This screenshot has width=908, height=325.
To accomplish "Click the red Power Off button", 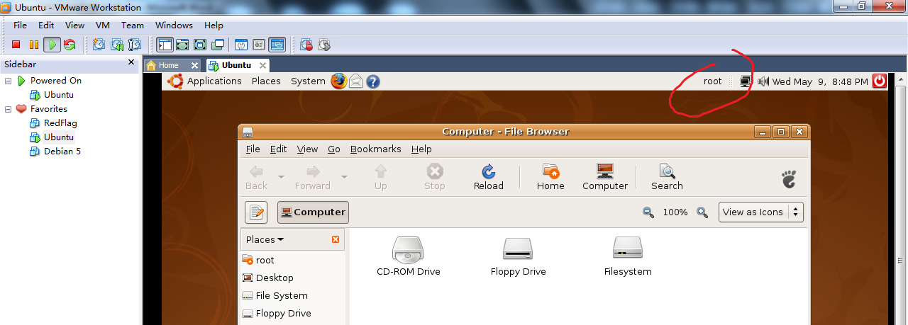I will (16, 45).
